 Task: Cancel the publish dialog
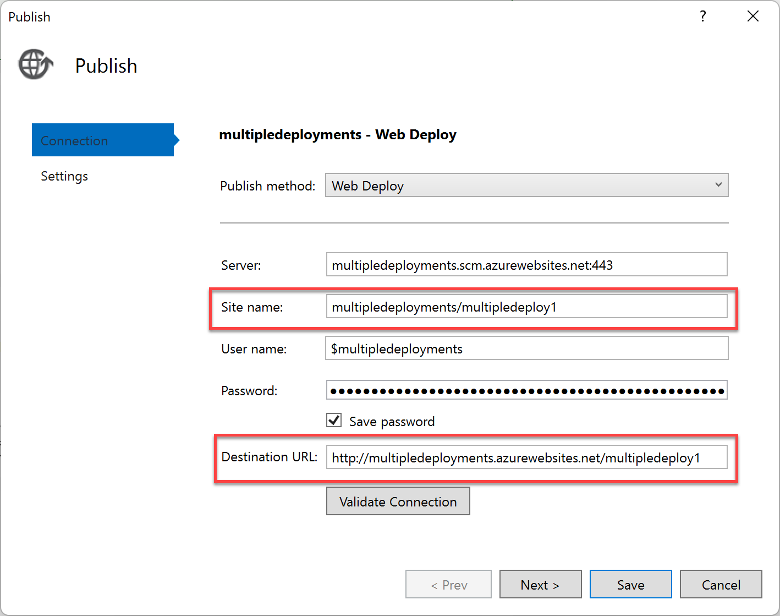[721, 585]
